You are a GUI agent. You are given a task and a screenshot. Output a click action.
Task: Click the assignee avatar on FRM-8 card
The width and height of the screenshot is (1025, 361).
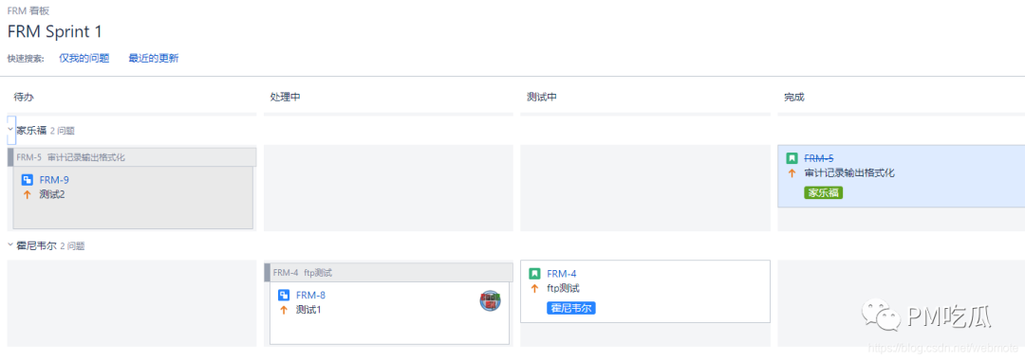coord(491,301)
